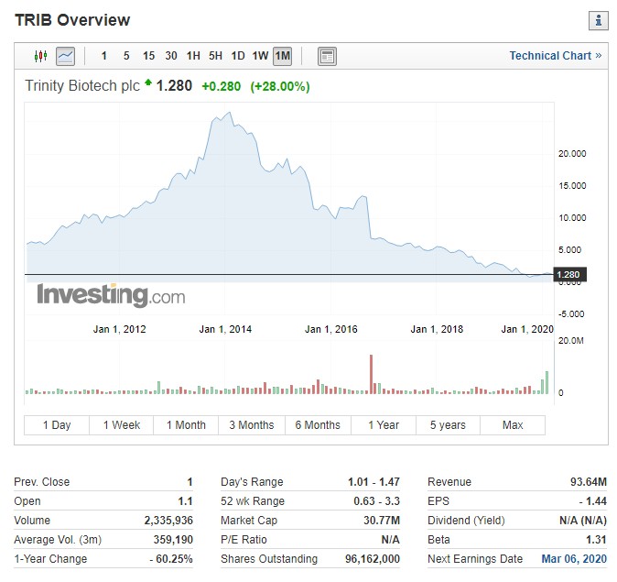The image size is (617, 582).
Task: Set chart interval to 1 minute
Action: click(x=103, y=56)
